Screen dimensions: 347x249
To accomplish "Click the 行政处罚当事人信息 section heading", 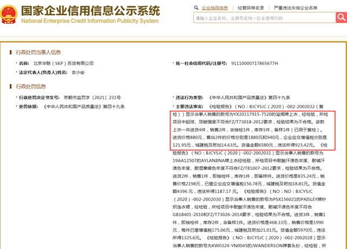I will pyautogui.click(x=38, y=52).
